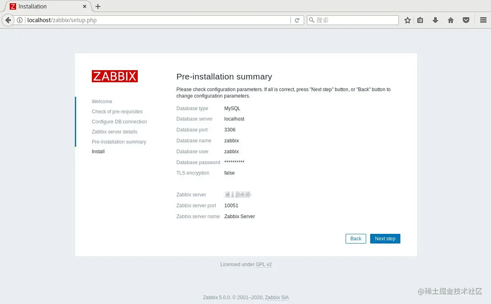Click the Database user value zabbix
Image resolution: width=491 pixels, height=304 pixels.
[232, 152]
